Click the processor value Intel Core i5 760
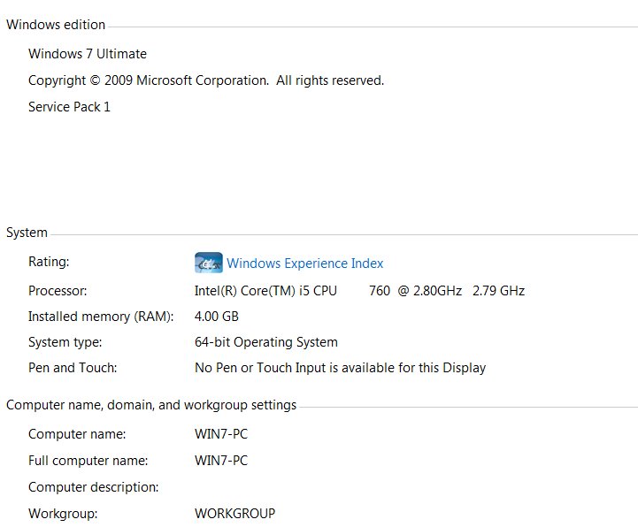 tap(359, 291)
